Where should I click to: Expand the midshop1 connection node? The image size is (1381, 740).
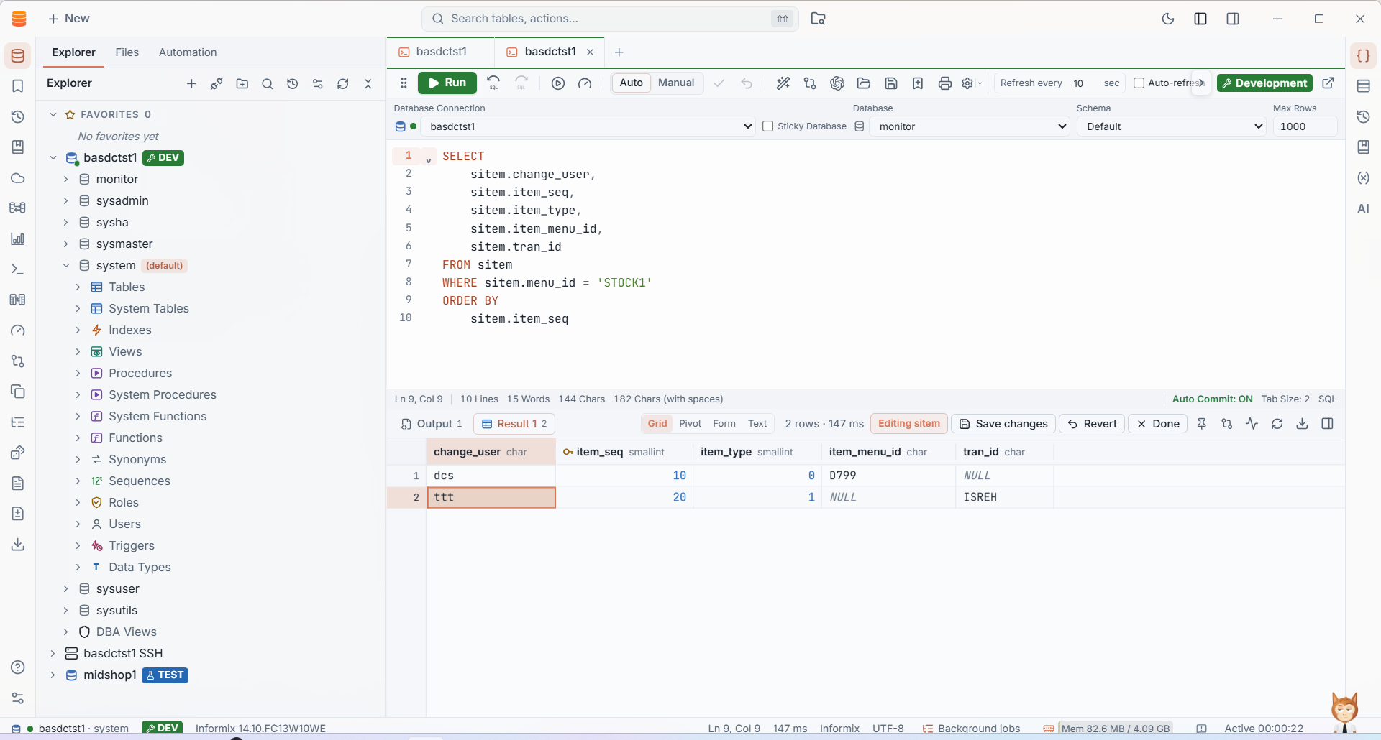[x=53, y=675]
